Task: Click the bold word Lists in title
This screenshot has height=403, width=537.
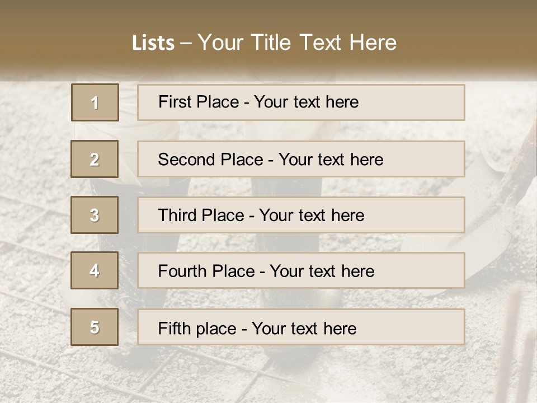Action: pyautogui.click(x=153, y=43)
